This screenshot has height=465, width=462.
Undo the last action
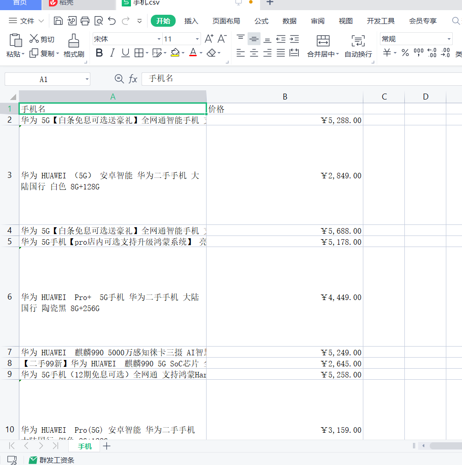[112, 21]
